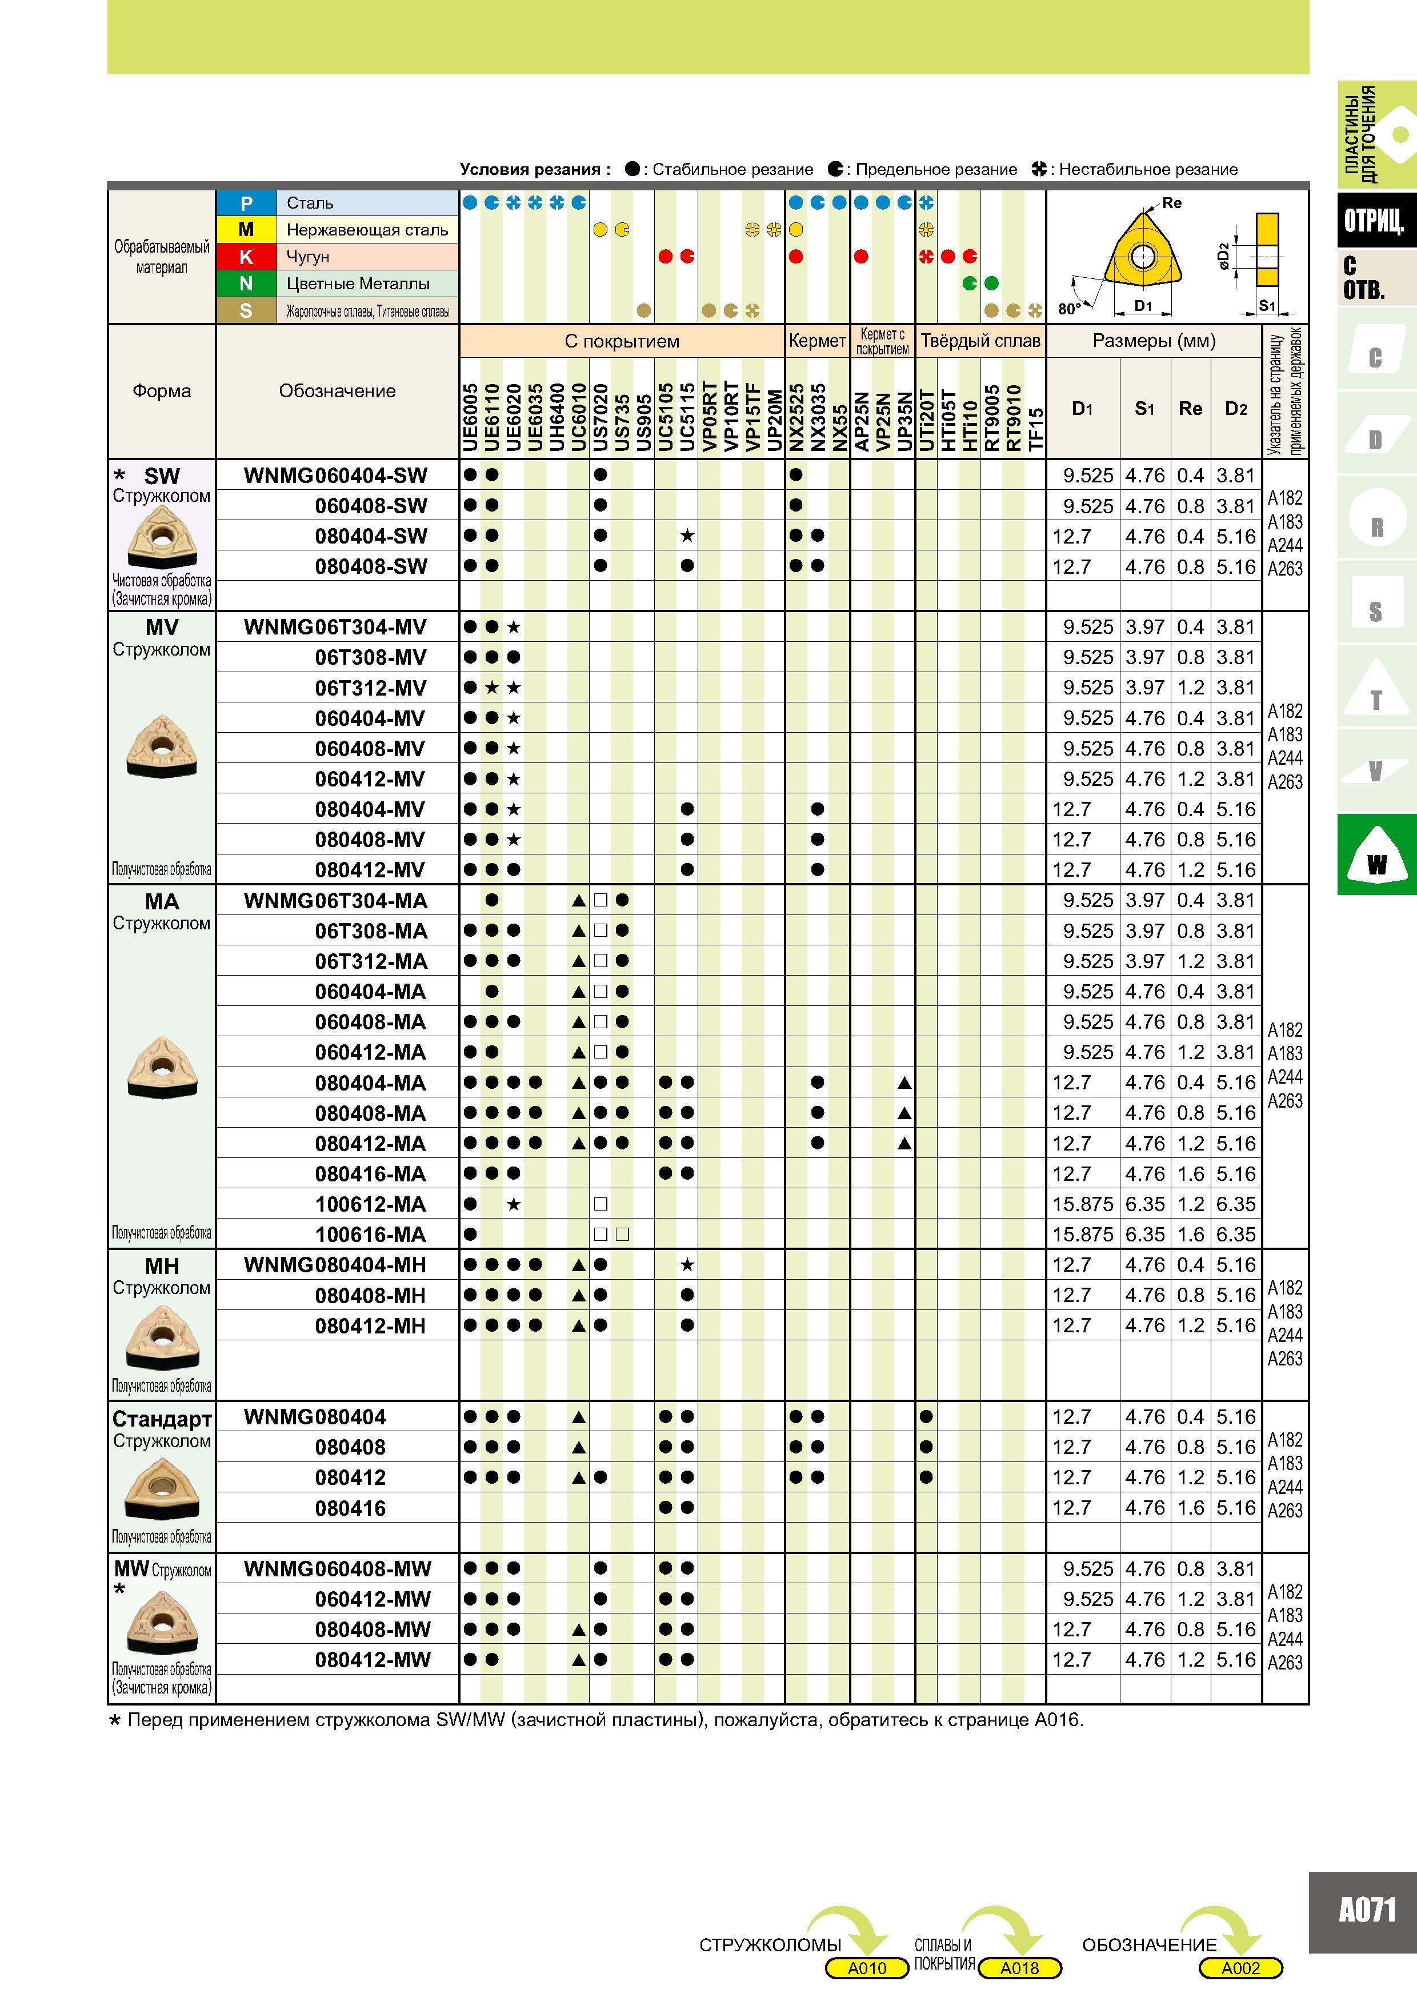Viewport: 1417px width, 2005px height.
Task: Click the SW/MW footnote referencing page A016
Action: click(595, 1720)
